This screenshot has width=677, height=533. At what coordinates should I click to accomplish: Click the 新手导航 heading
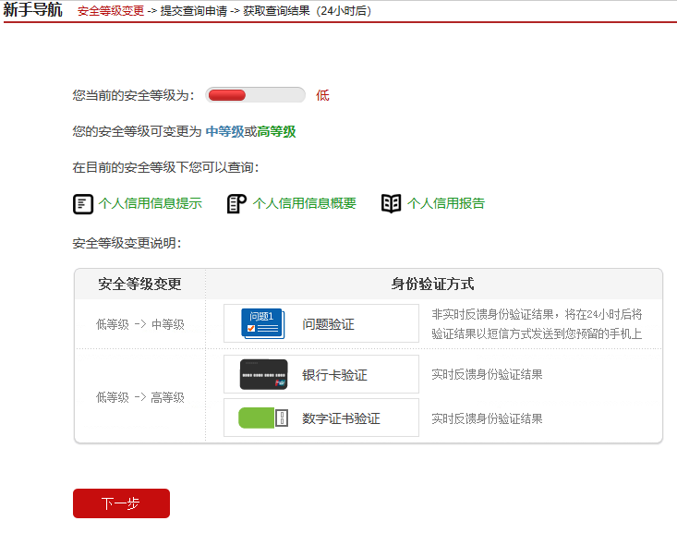(x=33, y=9)
